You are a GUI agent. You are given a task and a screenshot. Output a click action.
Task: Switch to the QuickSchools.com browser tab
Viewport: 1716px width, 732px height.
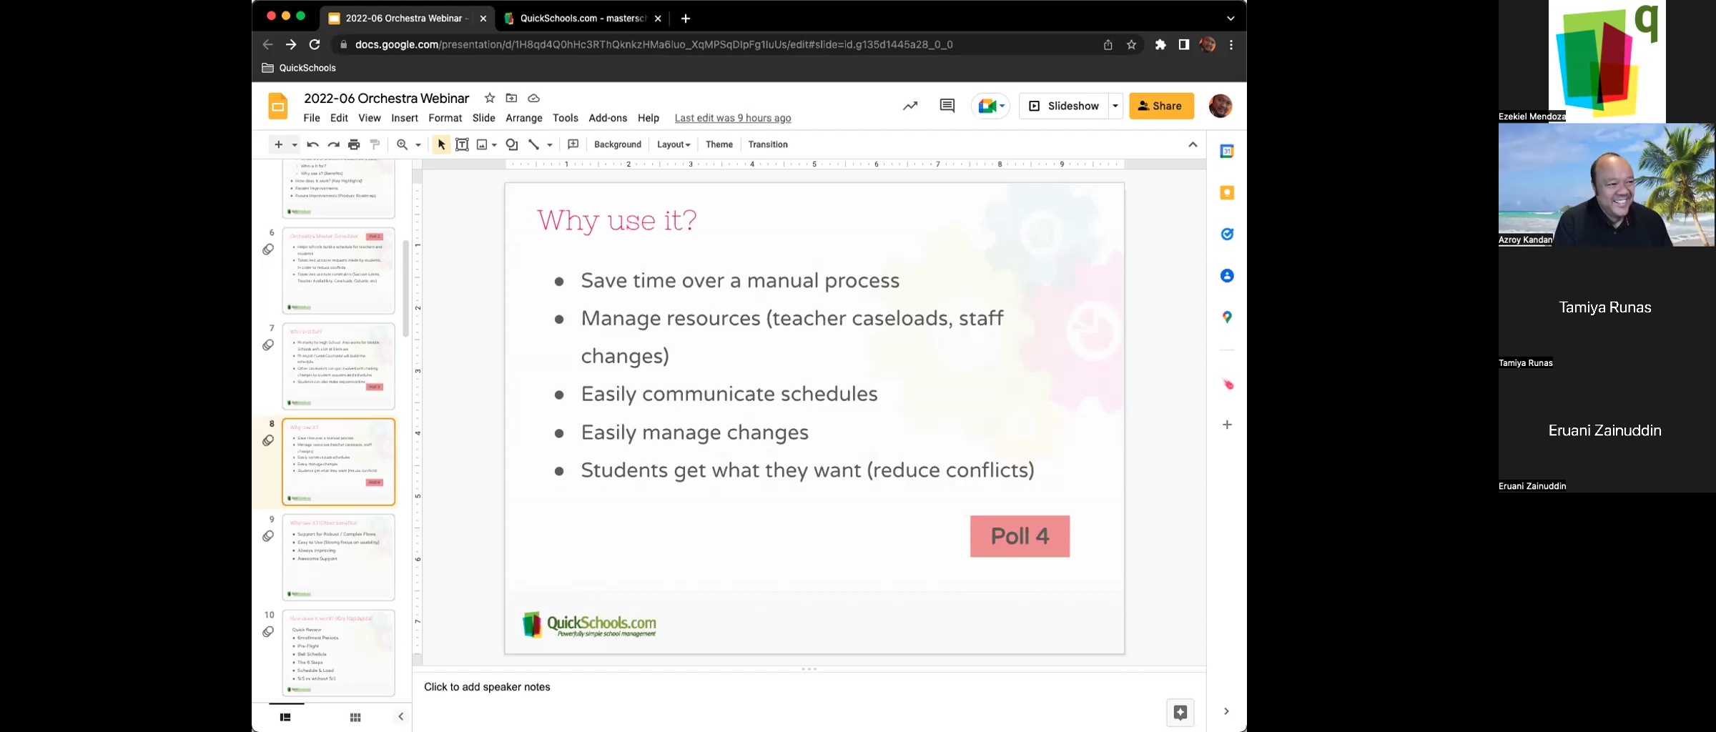(x=582, y=19)
